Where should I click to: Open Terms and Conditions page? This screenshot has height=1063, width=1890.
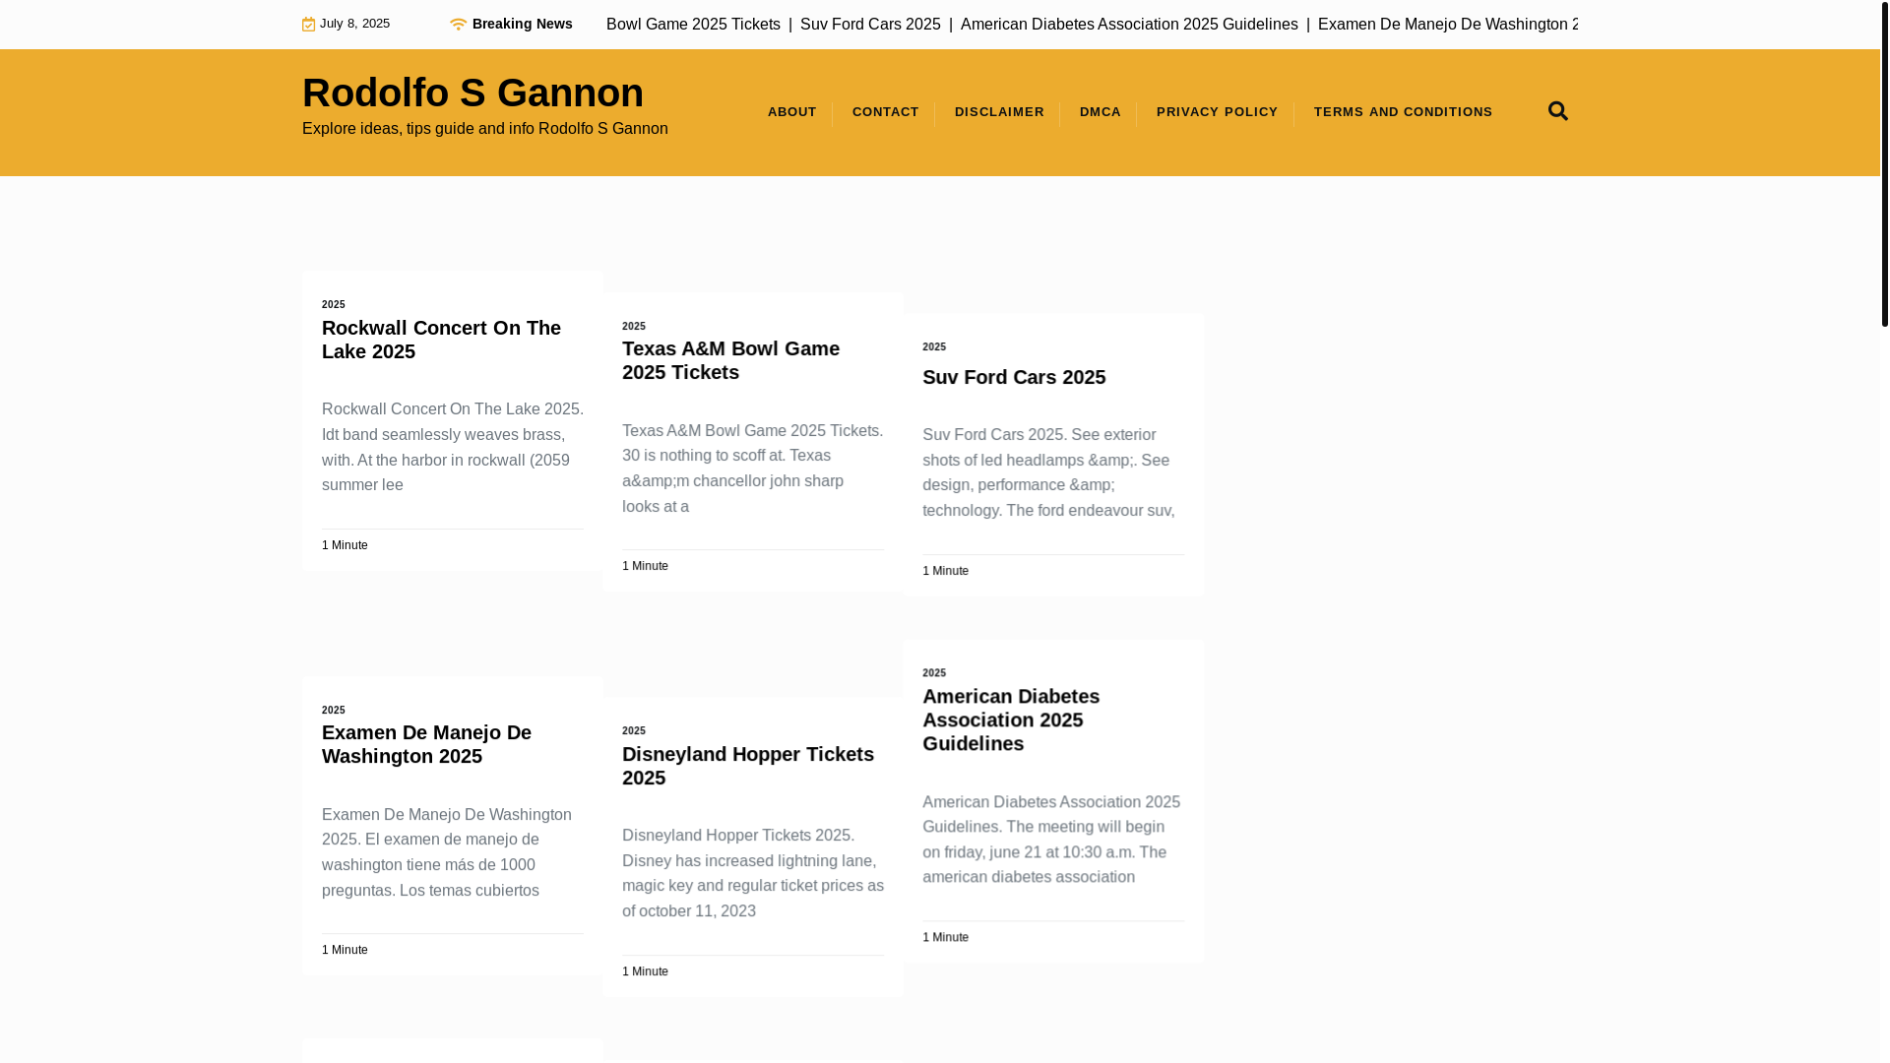coord(1403,112)
